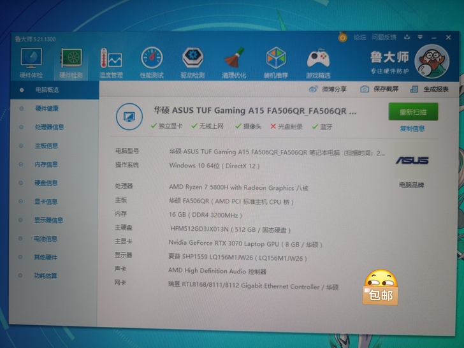Click 论坛 forum link
The width and height of the screenshot is (464, 348).
point(360,37)
